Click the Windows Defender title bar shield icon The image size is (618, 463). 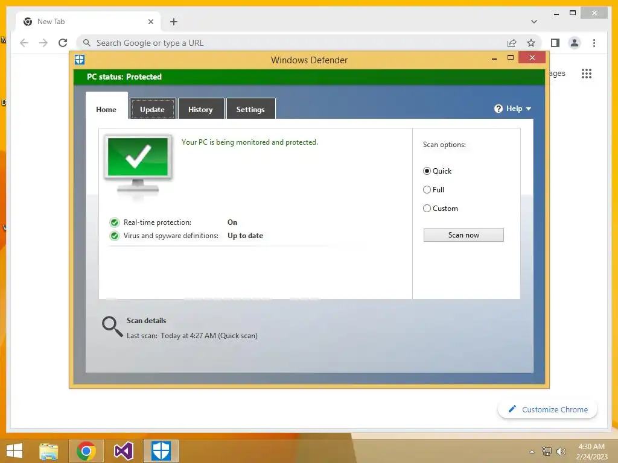(x=80, y=60)
